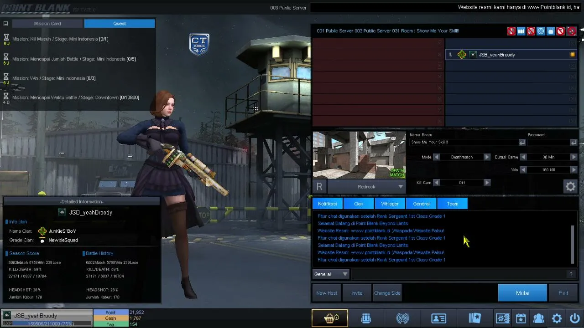Toggle the blue ammo bullets restriction icon
Screen dimensions: 584x328
pos(521,31)
